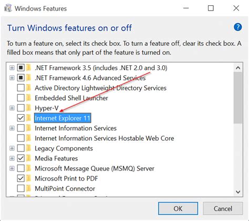
Task: Expand the Media Features tree node
Action: 12,158
